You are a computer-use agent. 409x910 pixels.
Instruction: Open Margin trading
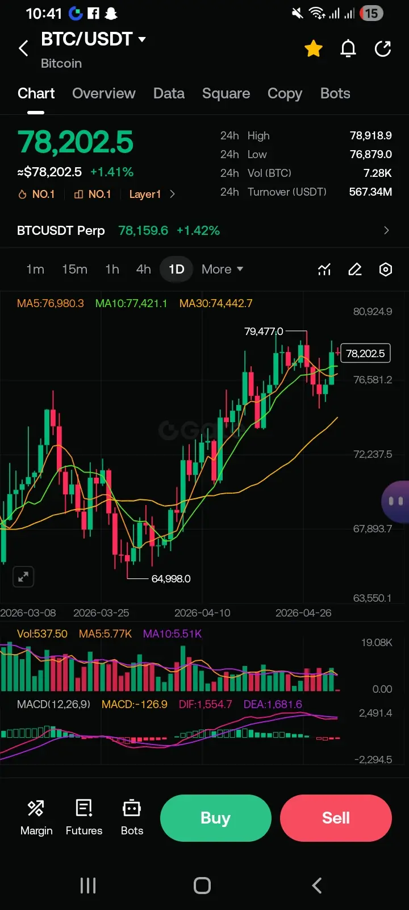point(36,818)
